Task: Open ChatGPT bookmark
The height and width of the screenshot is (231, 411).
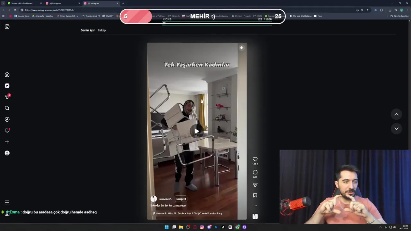Action: click(108, 16)
